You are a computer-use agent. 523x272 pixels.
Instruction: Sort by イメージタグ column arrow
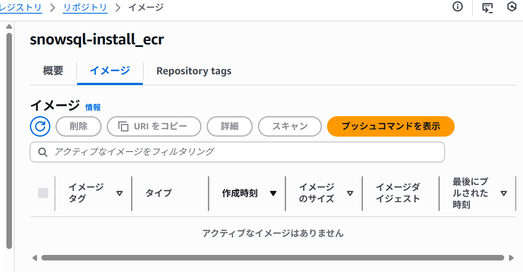click(120, 193)
